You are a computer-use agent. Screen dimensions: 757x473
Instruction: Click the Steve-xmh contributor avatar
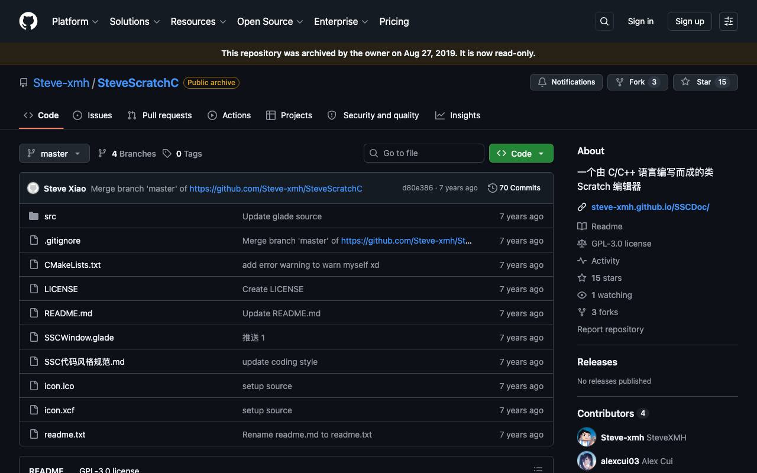[x=587, y=438]
